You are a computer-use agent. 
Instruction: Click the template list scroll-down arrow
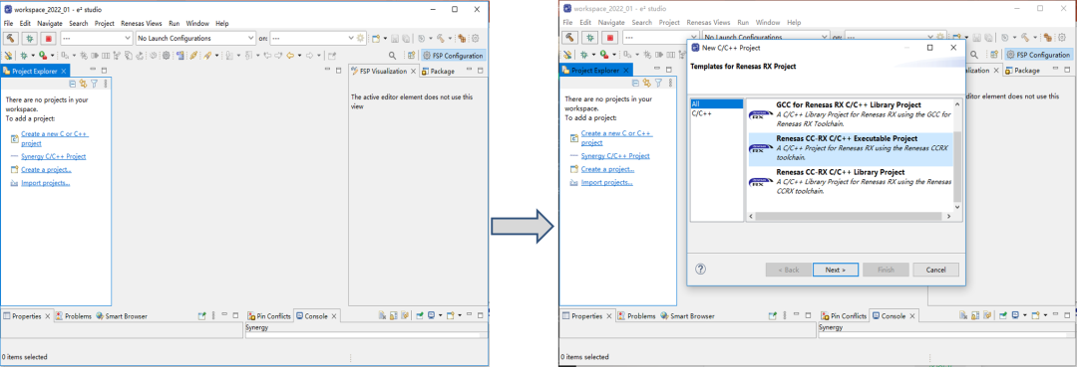[x=957, y=207]
